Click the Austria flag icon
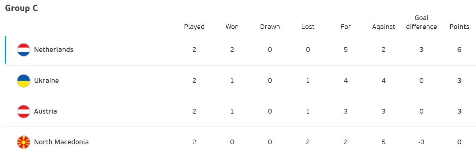This screenshot has width=476, height=160. click(x=24, y=112)
